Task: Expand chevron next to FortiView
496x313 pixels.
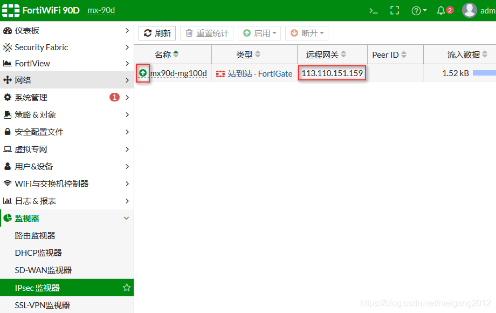Action: point(127,63)
